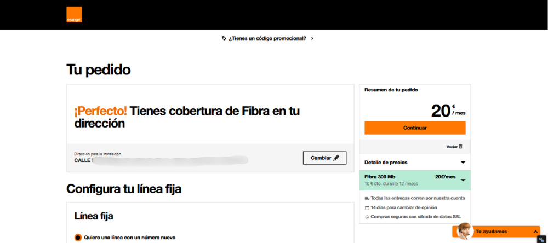Click '20€/mes' in Fibra 300 Mb row
The width and height of the screenshot is (548, 243).
445,177
